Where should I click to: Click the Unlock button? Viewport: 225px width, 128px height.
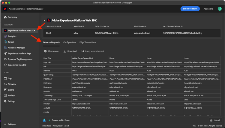pos(215,120)
